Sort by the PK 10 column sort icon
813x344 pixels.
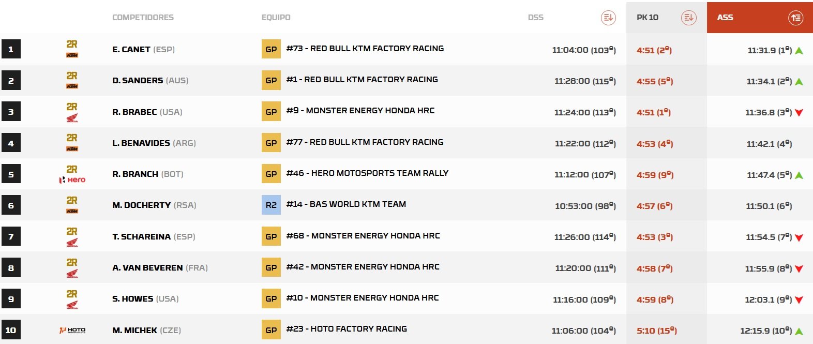688,18
